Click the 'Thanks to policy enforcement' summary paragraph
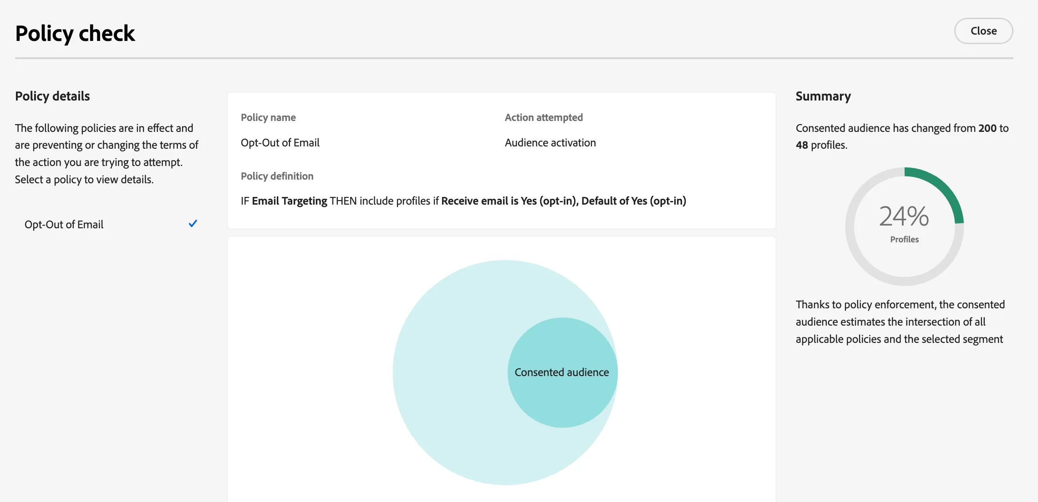The width and height of the screenshot is (1038, 502). click(x=900, y=321)
